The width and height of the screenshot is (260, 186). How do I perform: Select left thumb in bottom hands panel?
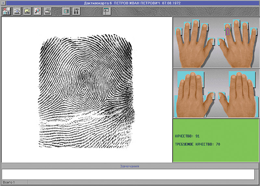coord(211,96)
